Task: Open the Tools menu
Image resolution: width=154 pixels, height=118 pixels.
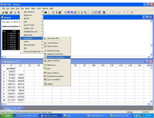Action: point(39,9)
